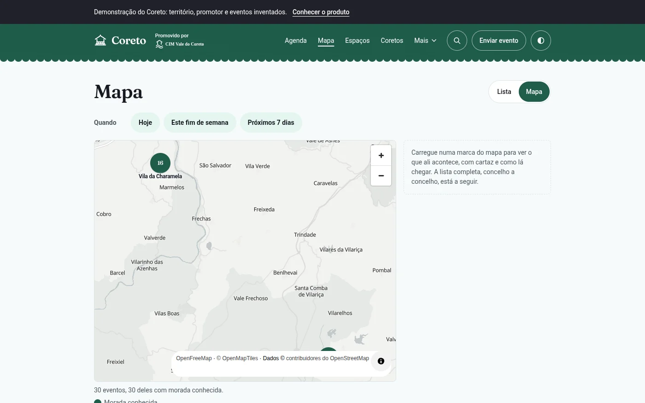Click the Cobro place label
This screenshot has height=403, width=645.
[x=104, y=214]
